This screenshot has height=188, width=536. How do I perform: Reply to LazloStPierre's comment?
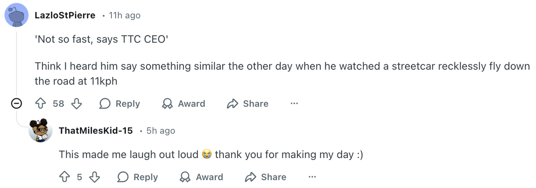pos(120,104)
